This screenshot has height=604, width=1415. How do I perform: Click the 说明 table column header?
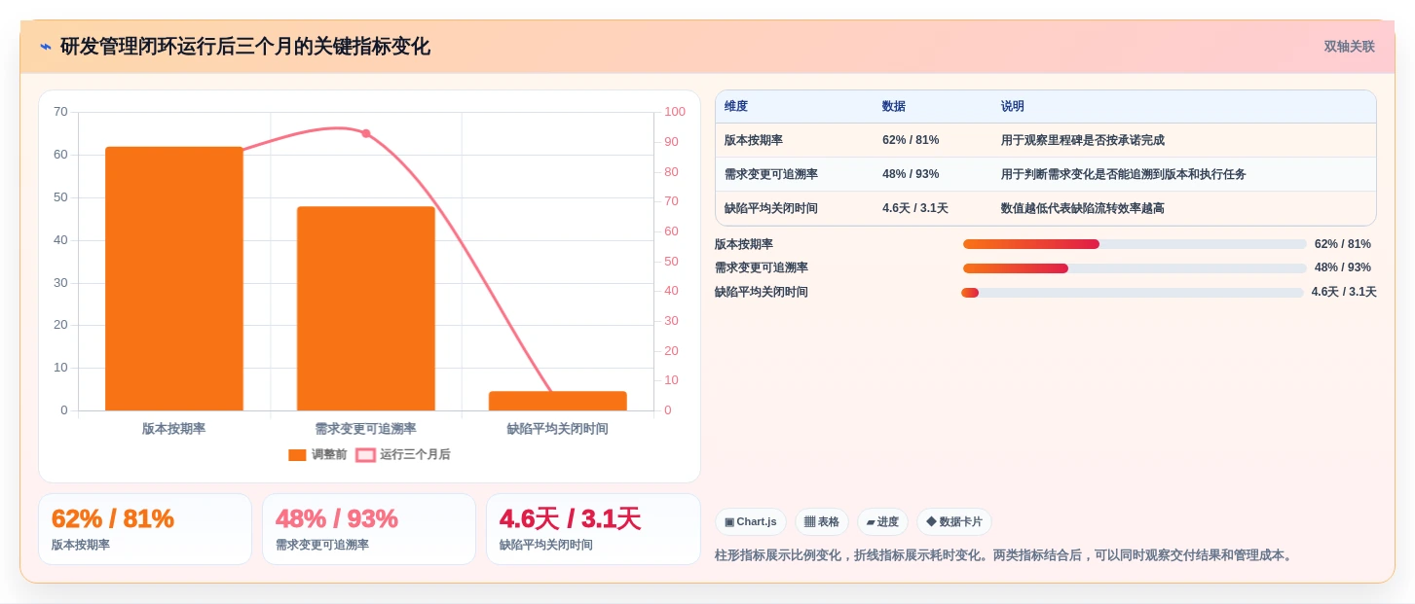(1013, 107)
